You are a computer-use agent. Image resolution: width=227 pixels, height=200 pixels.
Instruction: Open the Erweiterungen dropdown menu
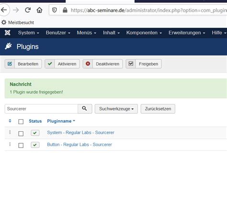point(187,33)
